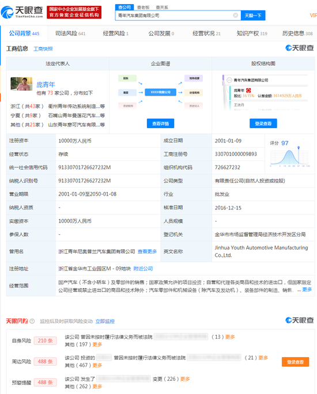Focus the company name search field
Viewport: 317px width, 394px height.
[x=175, y=16]
